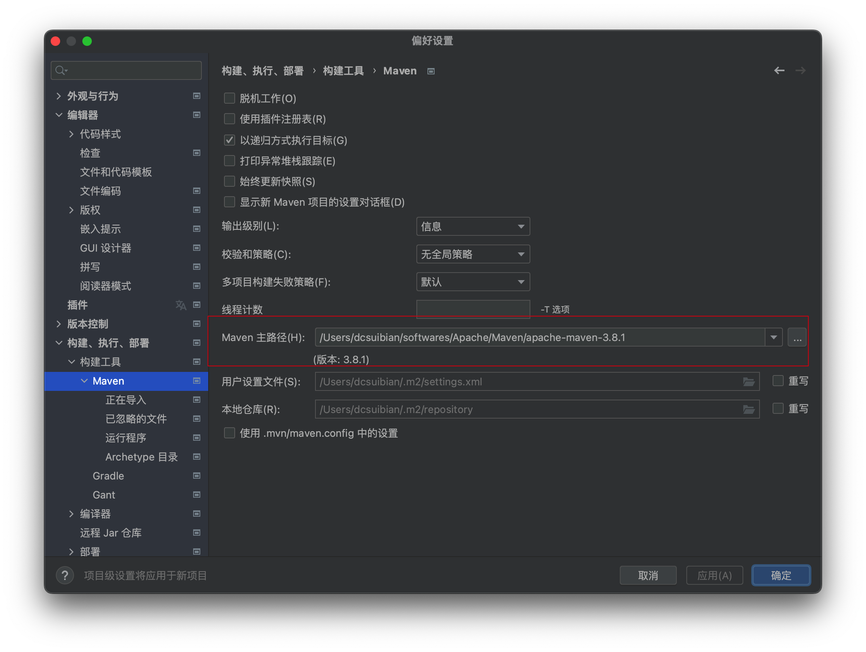Click project icon on 编辑器 row
Screen dimensions: 866x652
tap(196, 115)
